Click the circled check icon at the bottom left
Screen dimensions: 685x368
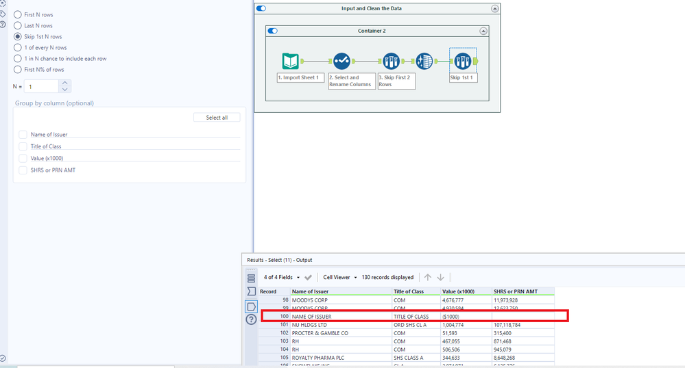click(3, 358)
